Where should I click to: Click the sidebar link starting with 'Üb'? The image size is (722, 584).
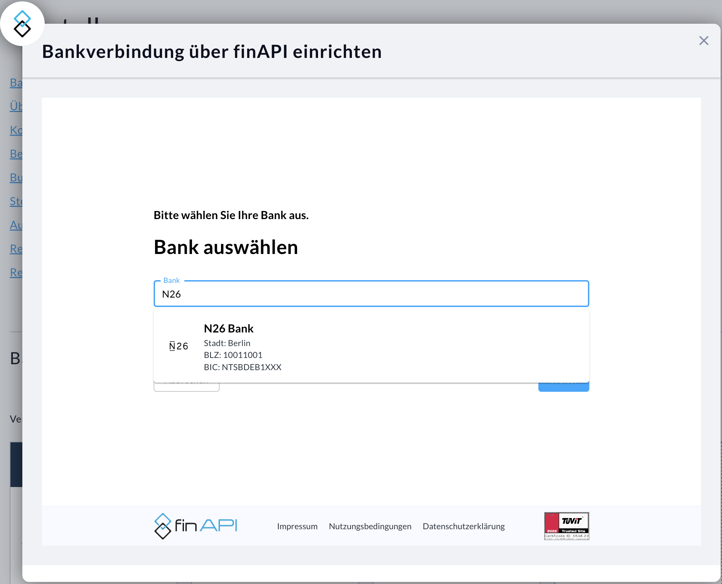coord(15,106)
